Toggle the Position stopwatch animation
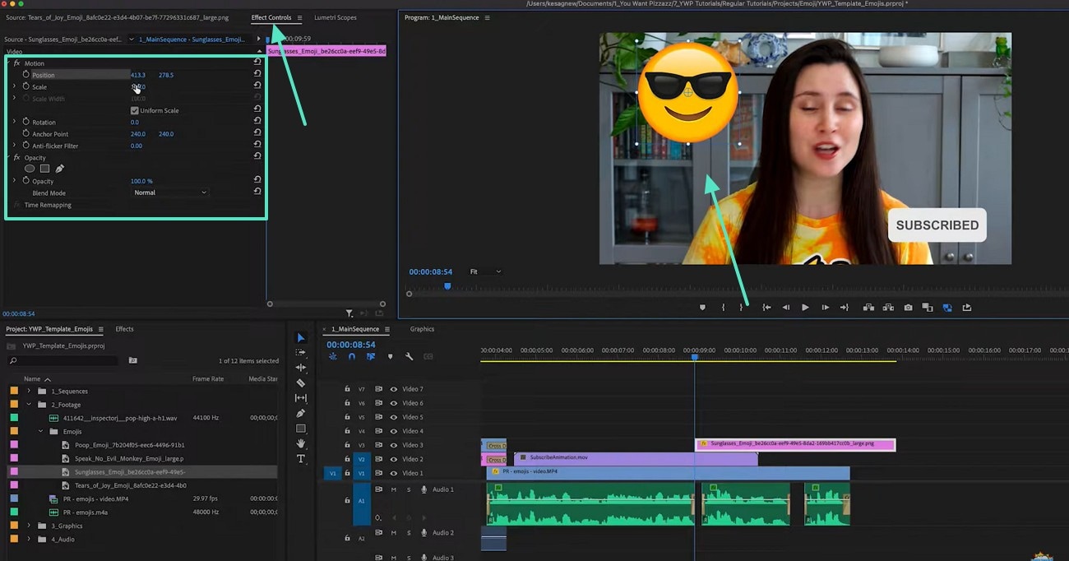The width and height of the screenshot is (1069, 561). [25, 75]
